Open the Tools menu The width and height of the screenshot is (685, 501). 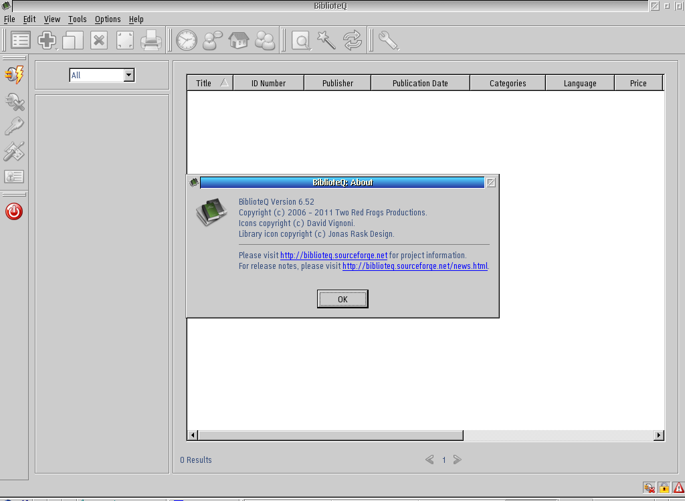pyautogui.click(x=78, y=19)
